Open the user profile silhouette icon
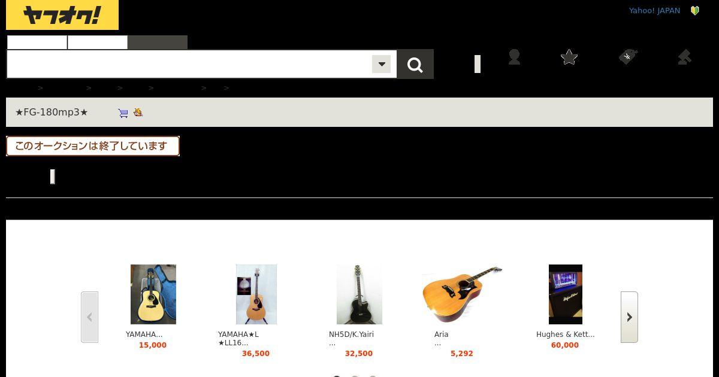719x377 pixels. point(514,57)
